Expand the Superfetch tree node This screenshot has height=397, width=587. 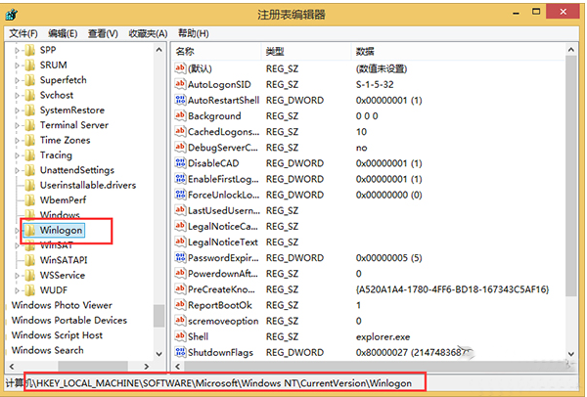[17, 80]
